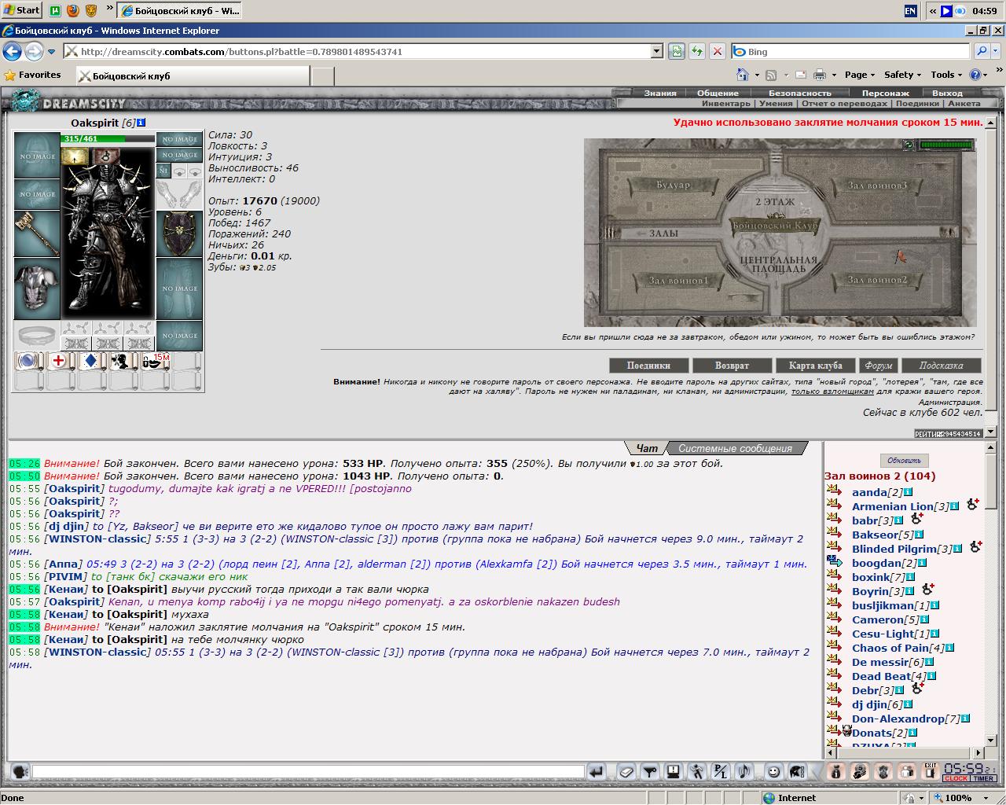The height and width of the screenshot is (805, 1006).
Task: Click the player list vertical scrollbar
Action: pos(990,594)
